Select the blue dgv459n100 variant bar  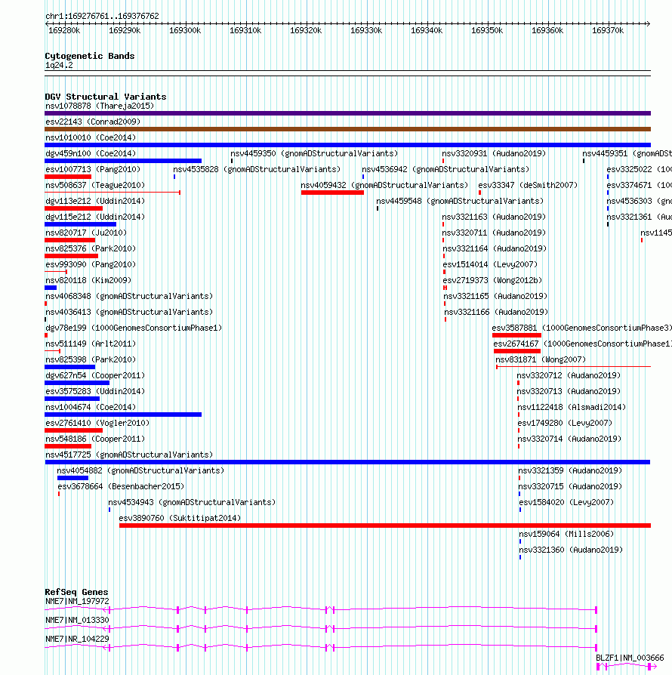pyautogui.click(x=123, y=161)
